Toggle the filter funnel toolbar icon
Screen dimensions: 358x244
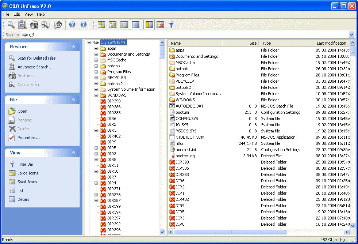coord(171,25)
